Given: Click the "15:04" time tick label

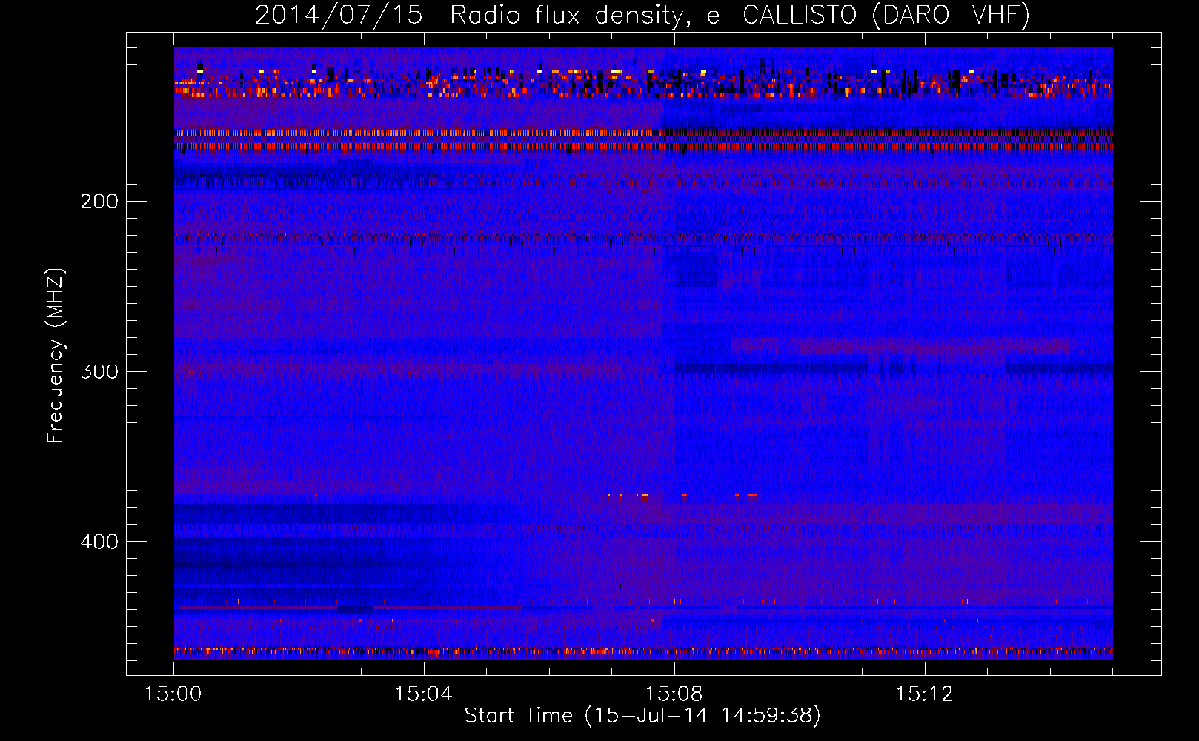Looking at the screenshot, I should pos(424,694).
